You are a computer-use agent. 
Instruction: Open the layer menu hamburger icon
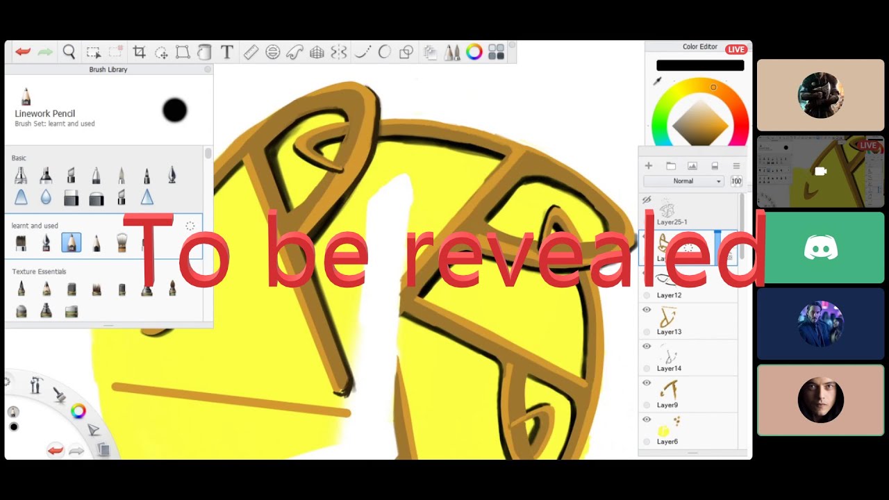coord(736,166)
